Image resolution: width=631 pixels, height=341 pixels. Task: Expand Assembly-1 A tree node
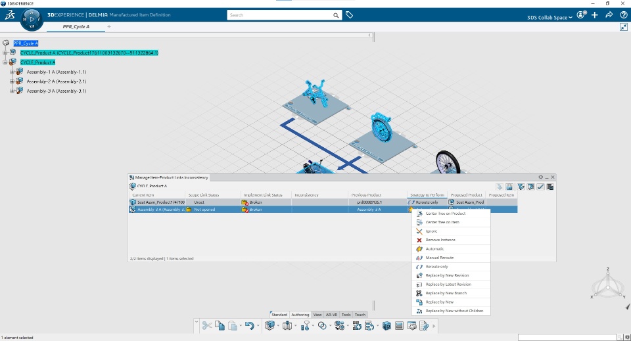point(12,72)
